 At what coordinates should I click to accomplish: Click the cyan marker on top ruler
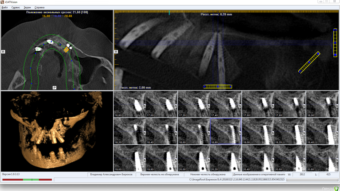tap(169, 13)
